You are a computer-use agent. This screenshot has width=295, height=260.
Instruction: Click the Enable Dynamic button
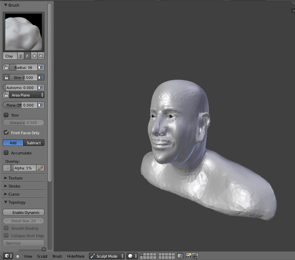click(x=24, y=213)
